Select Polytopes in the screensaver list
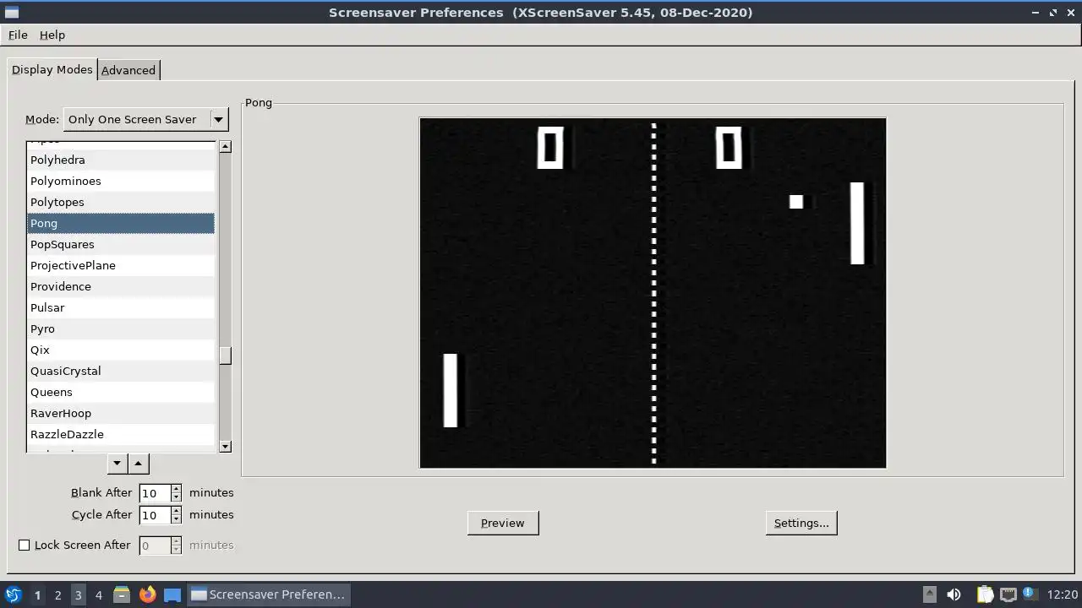The width and height of the screenshot is (1082, 608). tap(121, 202)
